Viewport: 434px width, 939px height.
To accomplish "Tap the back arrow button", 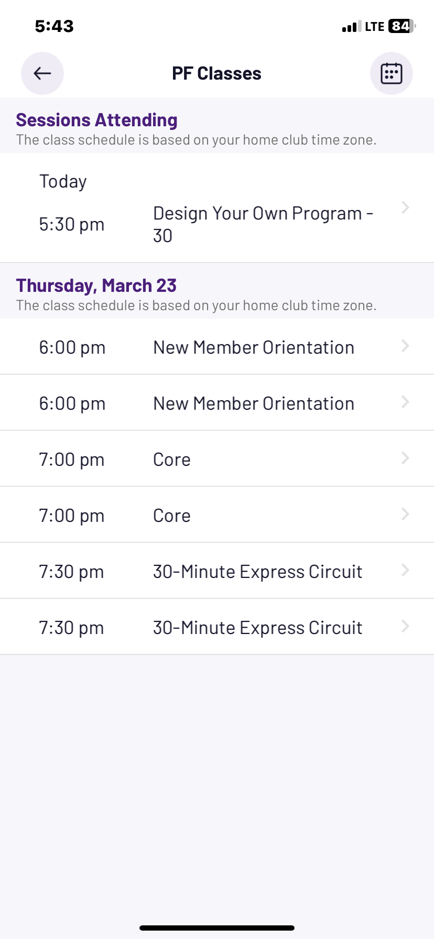I will [x=42, y=73].
